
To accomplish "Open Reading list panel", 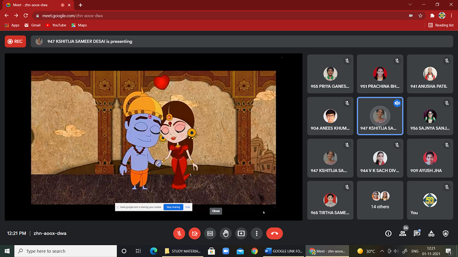I will point(441,25).
